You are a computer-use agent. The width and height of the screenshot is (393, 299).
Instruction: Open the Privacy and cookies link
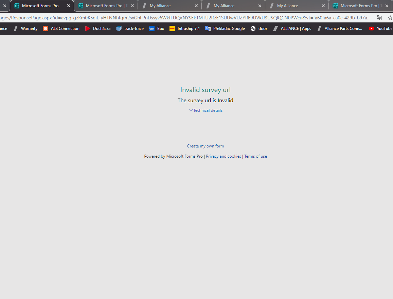[223, 156]
